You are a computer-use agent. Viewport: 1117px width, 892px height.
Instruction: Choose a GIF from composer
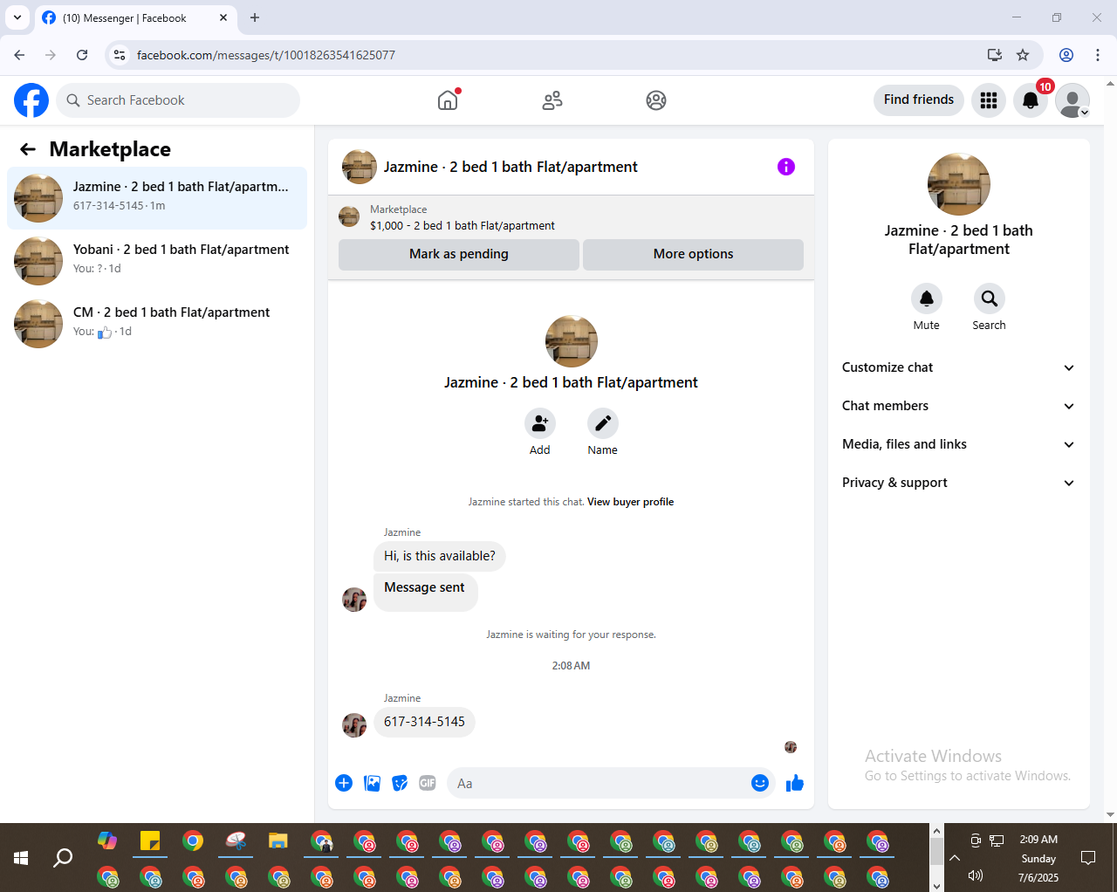pos(428,783)
